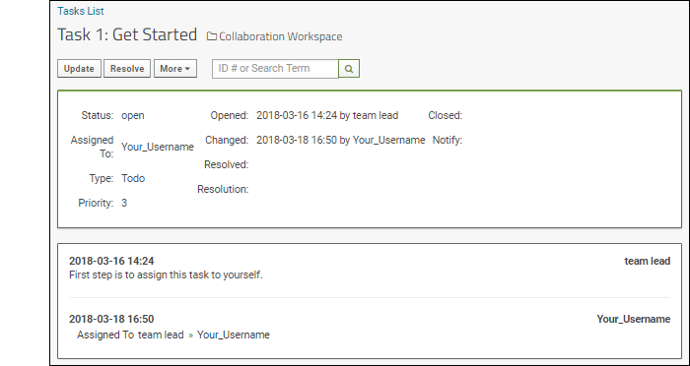Click the team lead comment author name

(648, 261)
